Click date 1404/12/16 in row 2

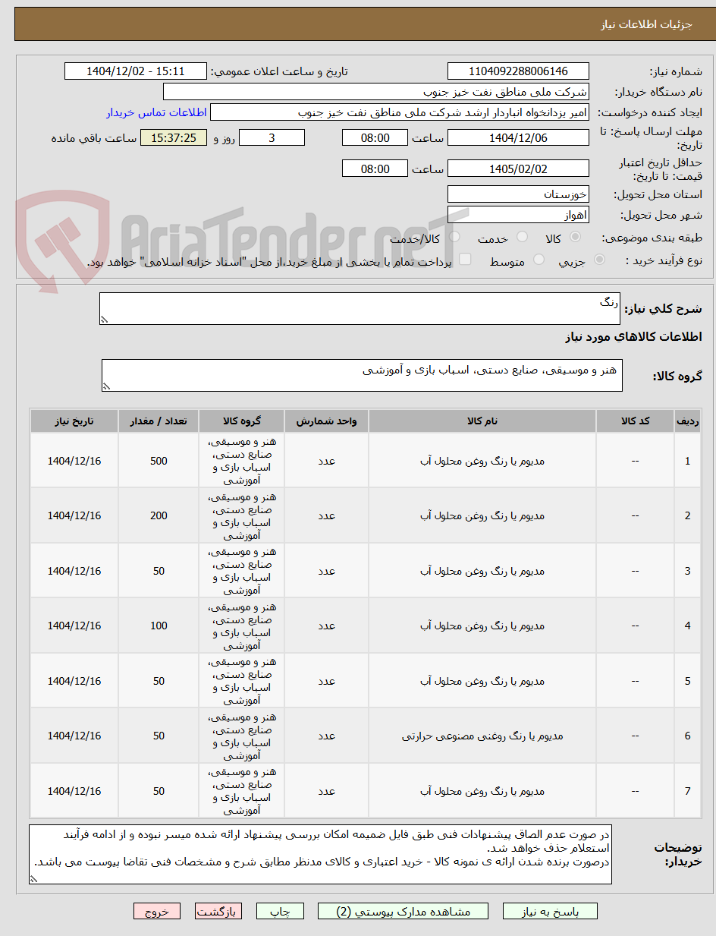74,515
